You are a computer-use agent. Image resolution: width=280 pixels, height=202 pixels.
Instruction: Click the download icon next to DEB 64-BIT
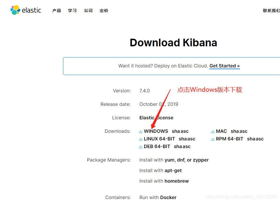(141, 146)
